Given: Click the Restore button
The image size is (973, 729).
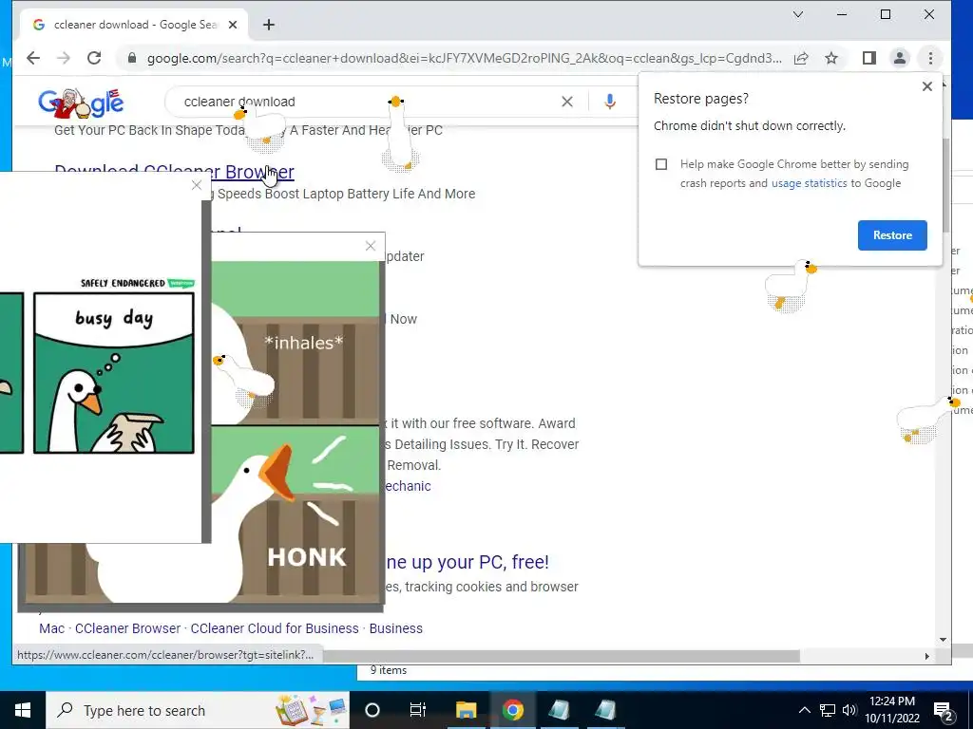Looking at the screenshot, I should (x=892, y=235).
